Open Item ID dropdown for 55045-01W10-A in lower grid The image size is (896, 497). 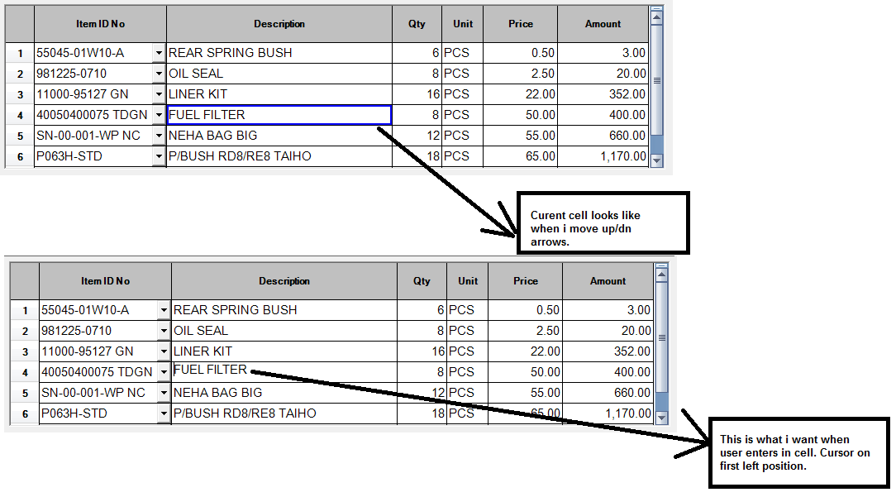pyautogui.click(x=164, y=311)
